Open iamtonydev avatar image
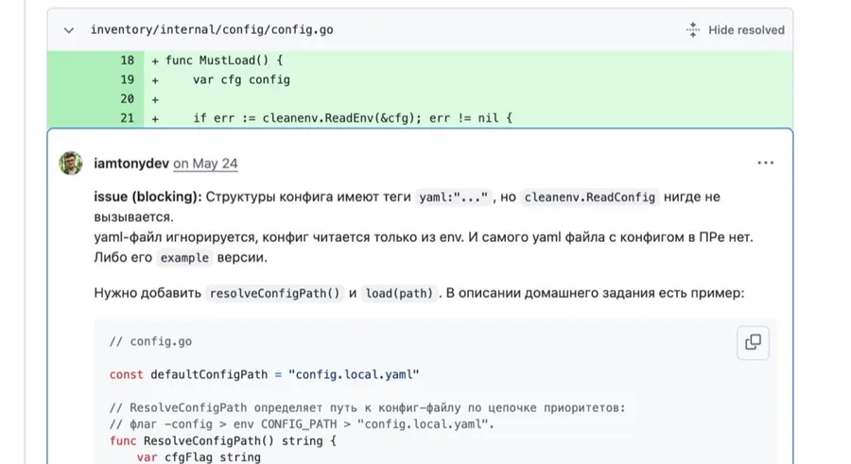Viewport: 851px width, 464px height. coord(71,163)
